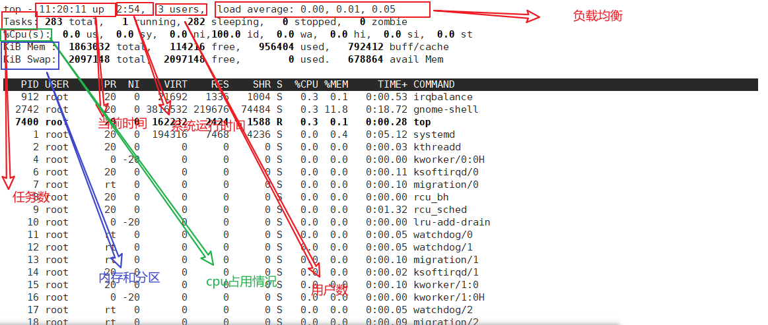Click PID 912 in the process list
The height and width of the screenshot is (325, 768).
point(30,98)
